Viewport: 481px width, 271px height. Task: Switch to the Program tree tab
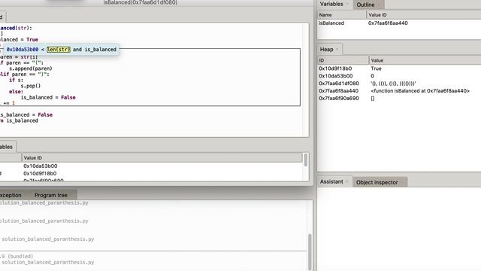[x=51, y=195]
